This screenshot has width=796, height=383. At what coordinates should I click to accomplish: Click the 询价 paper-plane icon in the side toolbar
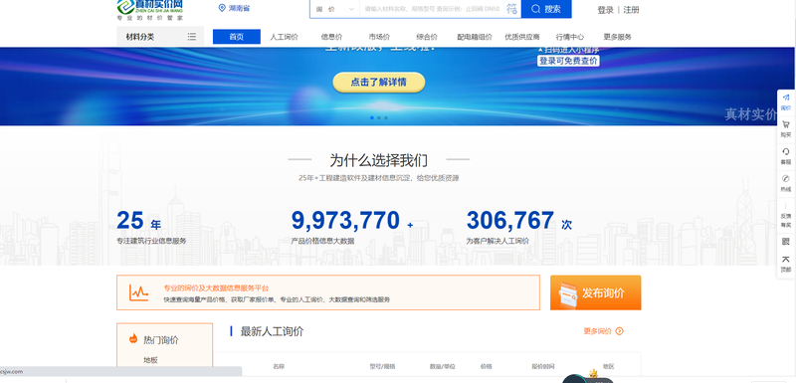(786, 97)
